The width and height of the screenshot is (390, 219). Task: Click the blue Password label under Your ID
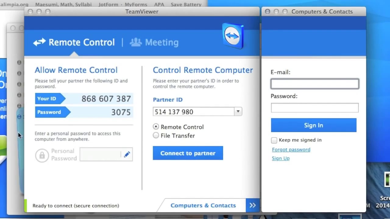[52, 112]
